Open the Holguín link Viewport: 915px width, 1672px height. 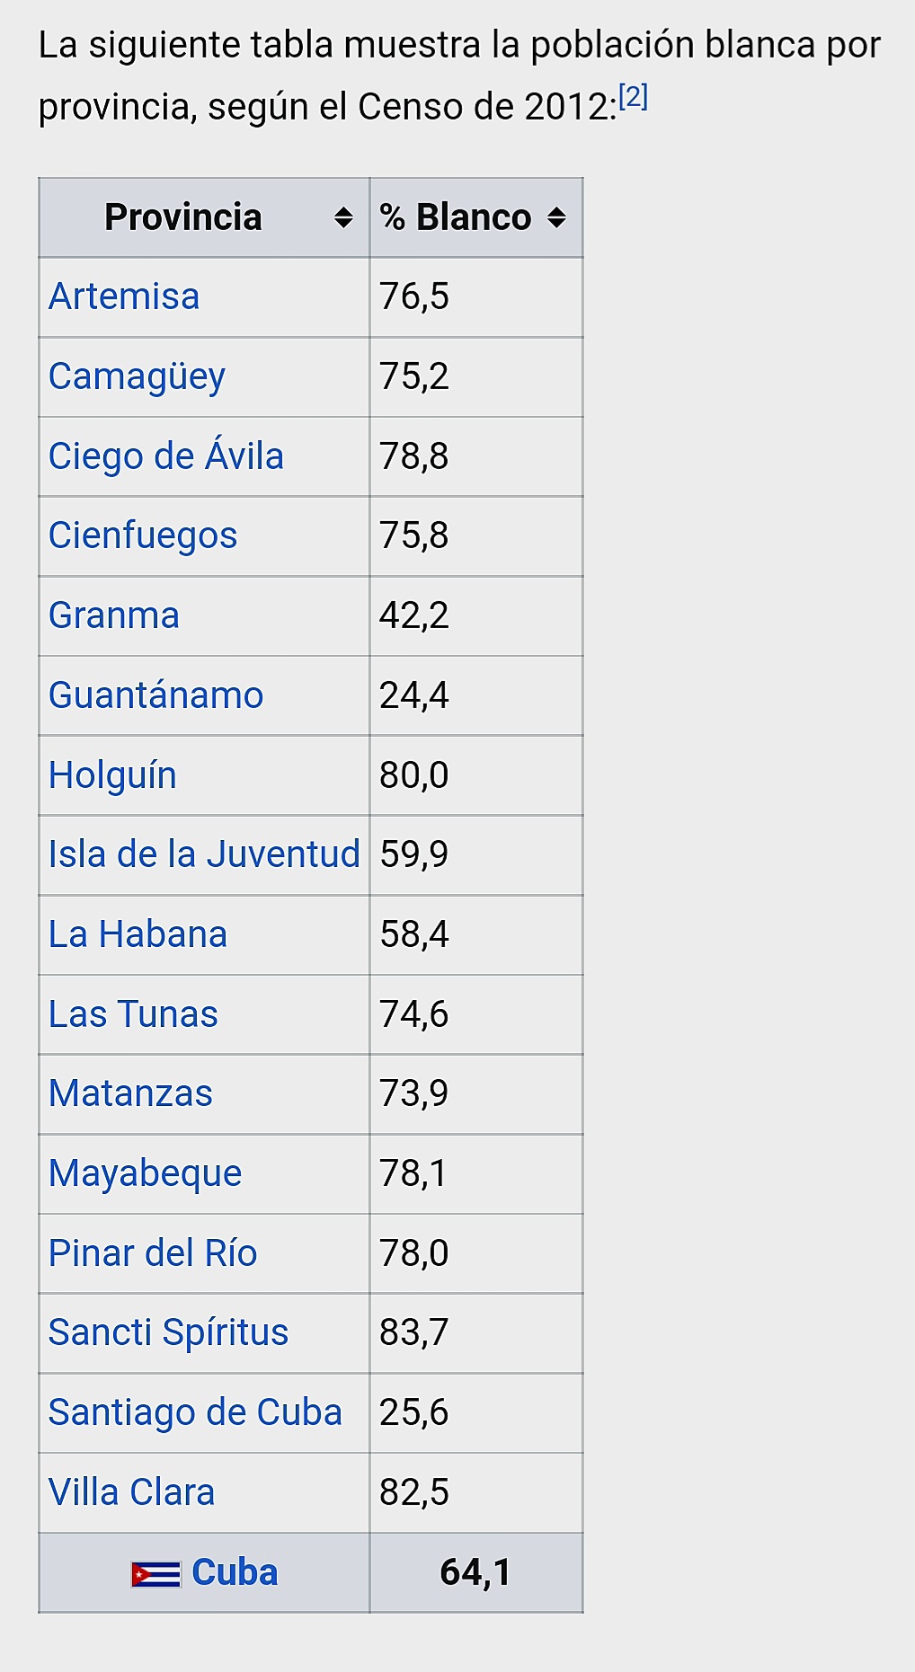coord(112,775)
